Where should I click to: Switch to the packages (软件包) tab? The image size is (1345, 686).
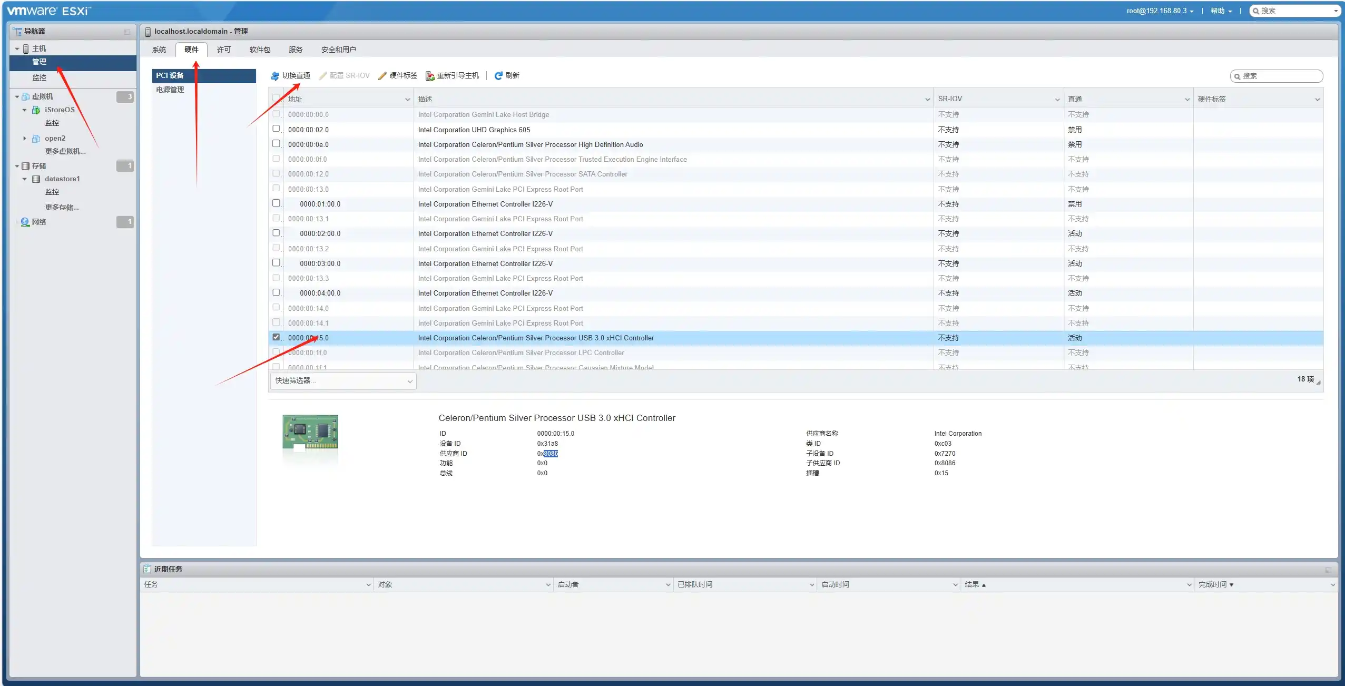click(x=260, y=50)
